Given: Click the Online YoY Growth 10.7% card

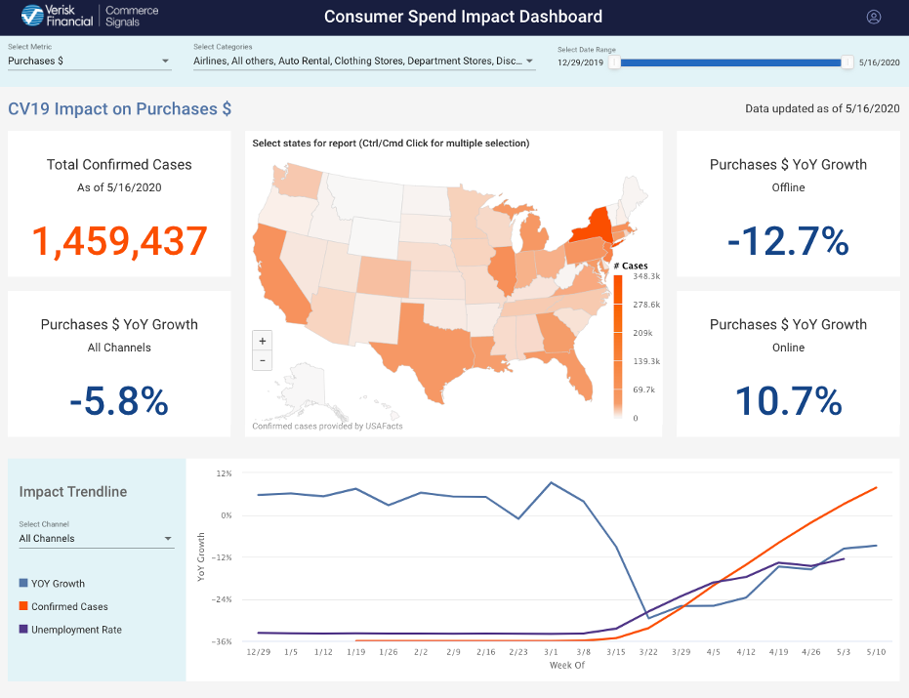Looking at the screenshot, I should pyautogui.click(x=787, y=400).
